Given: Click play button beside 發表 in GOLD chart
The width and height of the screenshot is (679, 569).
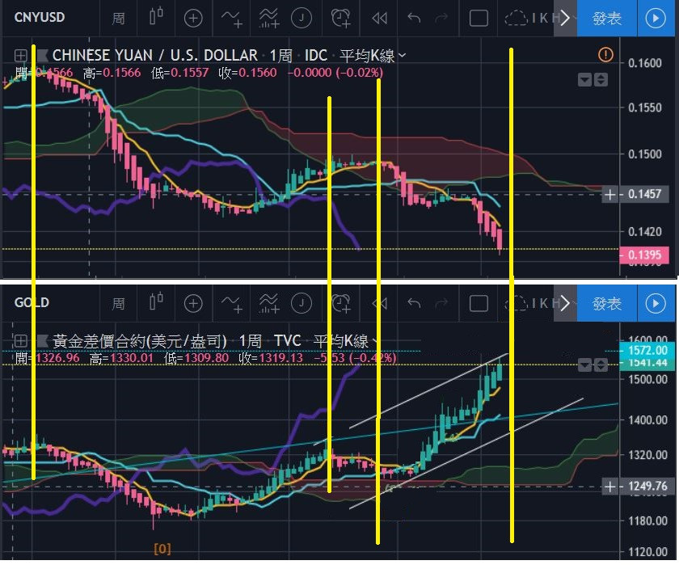Looking at the screenshot, I should coord(656,304).
